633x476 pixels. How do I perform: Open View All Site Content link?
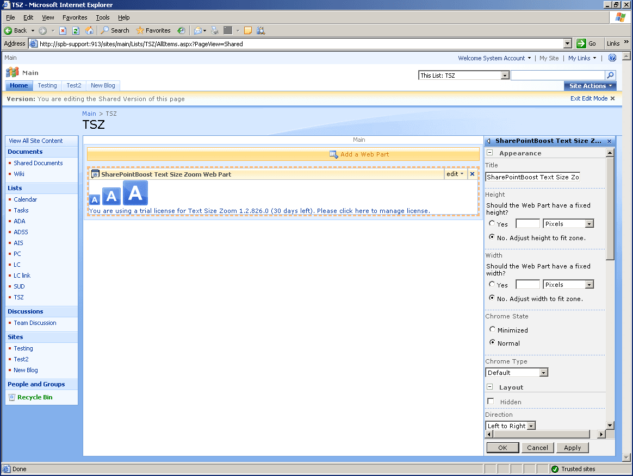click(35, 141)
